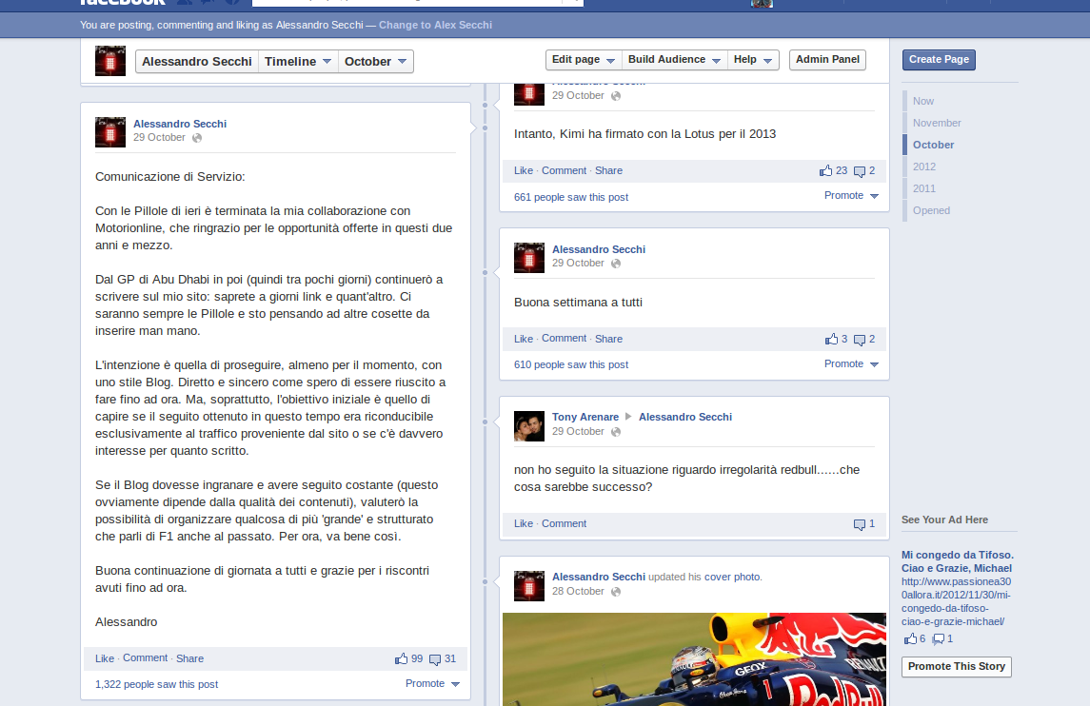Image resolution: width=1090 pixels, height=706 pixels.
Task: Expand Promote on the Buona settimana post
Action: point(851,364)
